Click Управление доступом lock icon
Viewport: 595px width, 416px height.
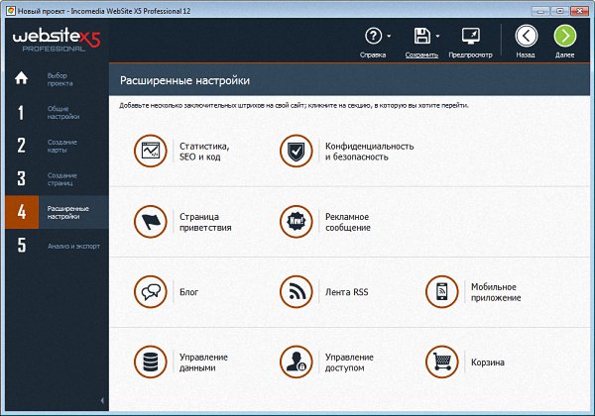295,362
